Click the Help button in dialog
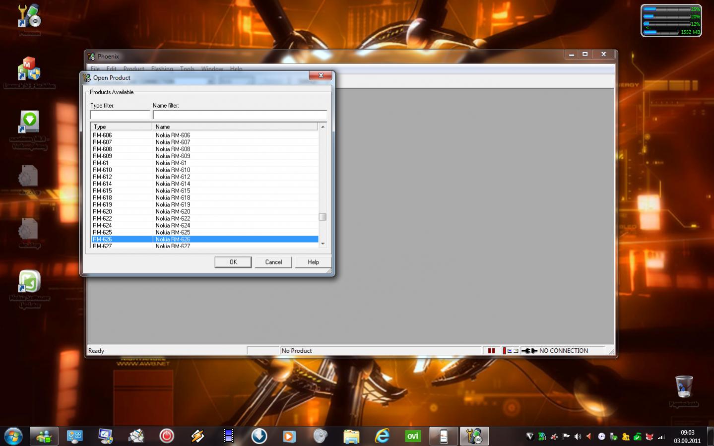 pyautogui.click(x=313, y=262)
